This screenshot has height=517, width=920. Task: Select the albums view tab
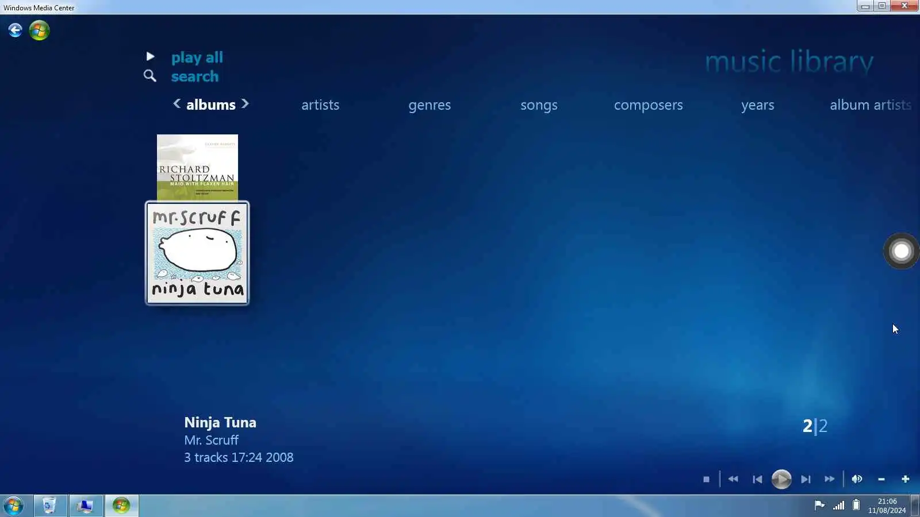(x=210, y=105)
